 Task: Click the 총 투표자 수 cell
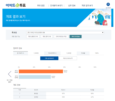(20, 53)
